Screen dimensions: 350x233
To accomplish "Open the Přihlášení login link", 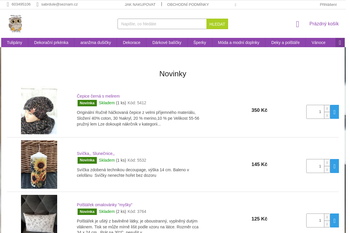I will (328, 4).
